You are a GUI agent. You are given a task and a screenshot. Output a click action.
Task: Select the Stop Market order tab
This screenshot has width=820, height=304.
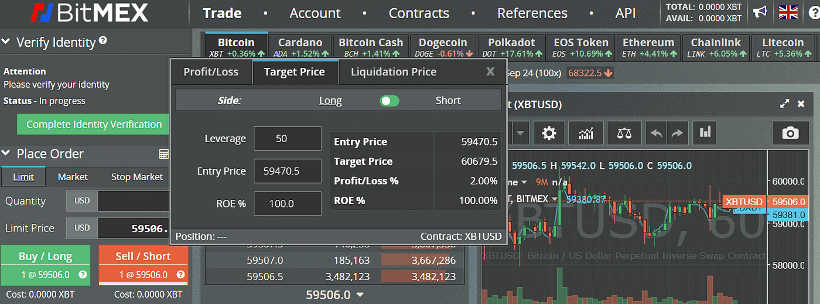137,177
